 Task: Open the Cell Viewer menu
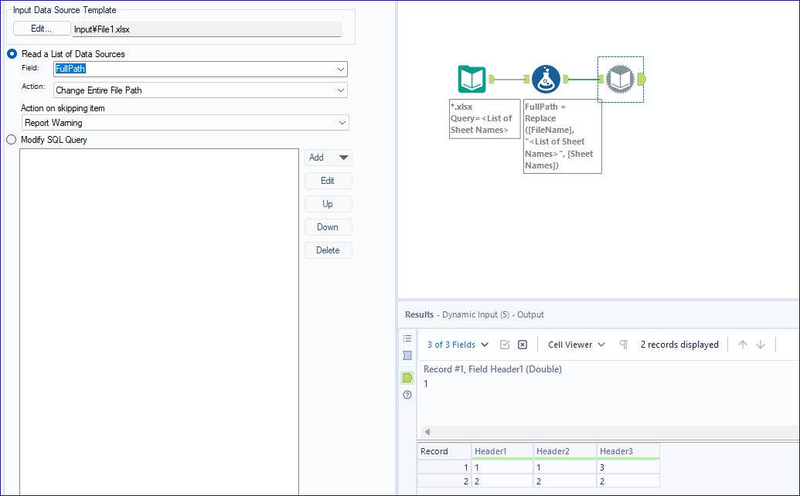tap(577, 345)
